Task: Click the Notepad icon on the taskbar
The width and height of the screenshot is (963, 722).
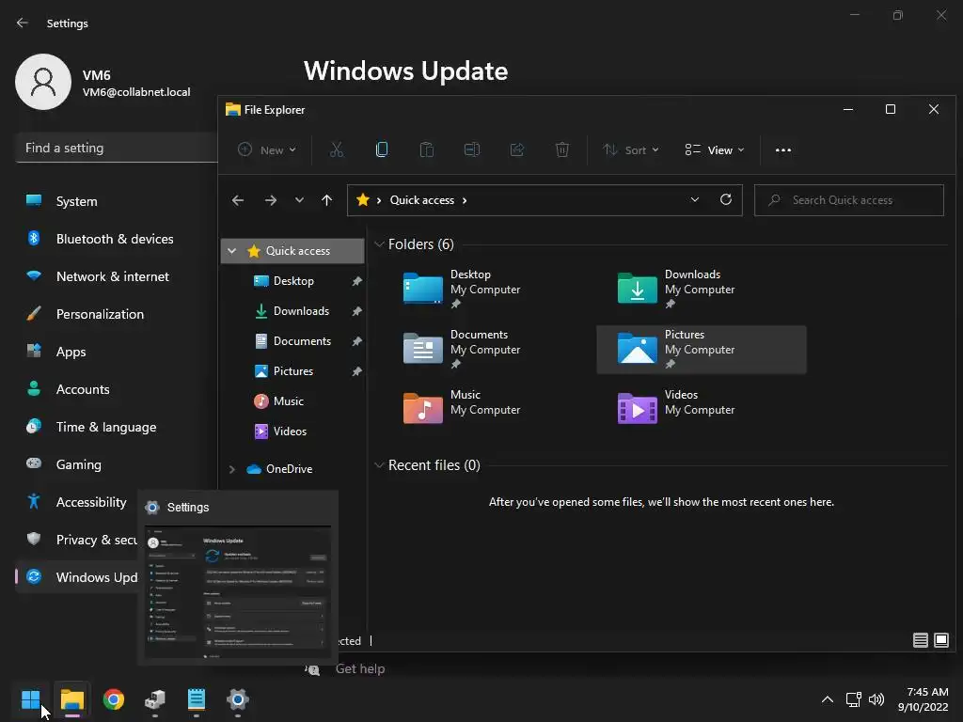Action: coord(197,699)
